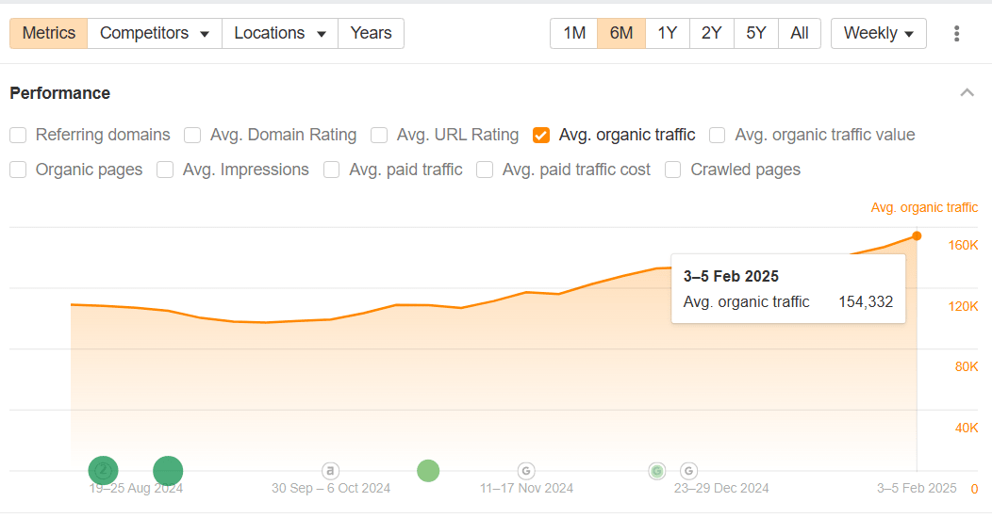
Task: Uncheck Avg. organic traffic checkbox
Action: point(541,135)
